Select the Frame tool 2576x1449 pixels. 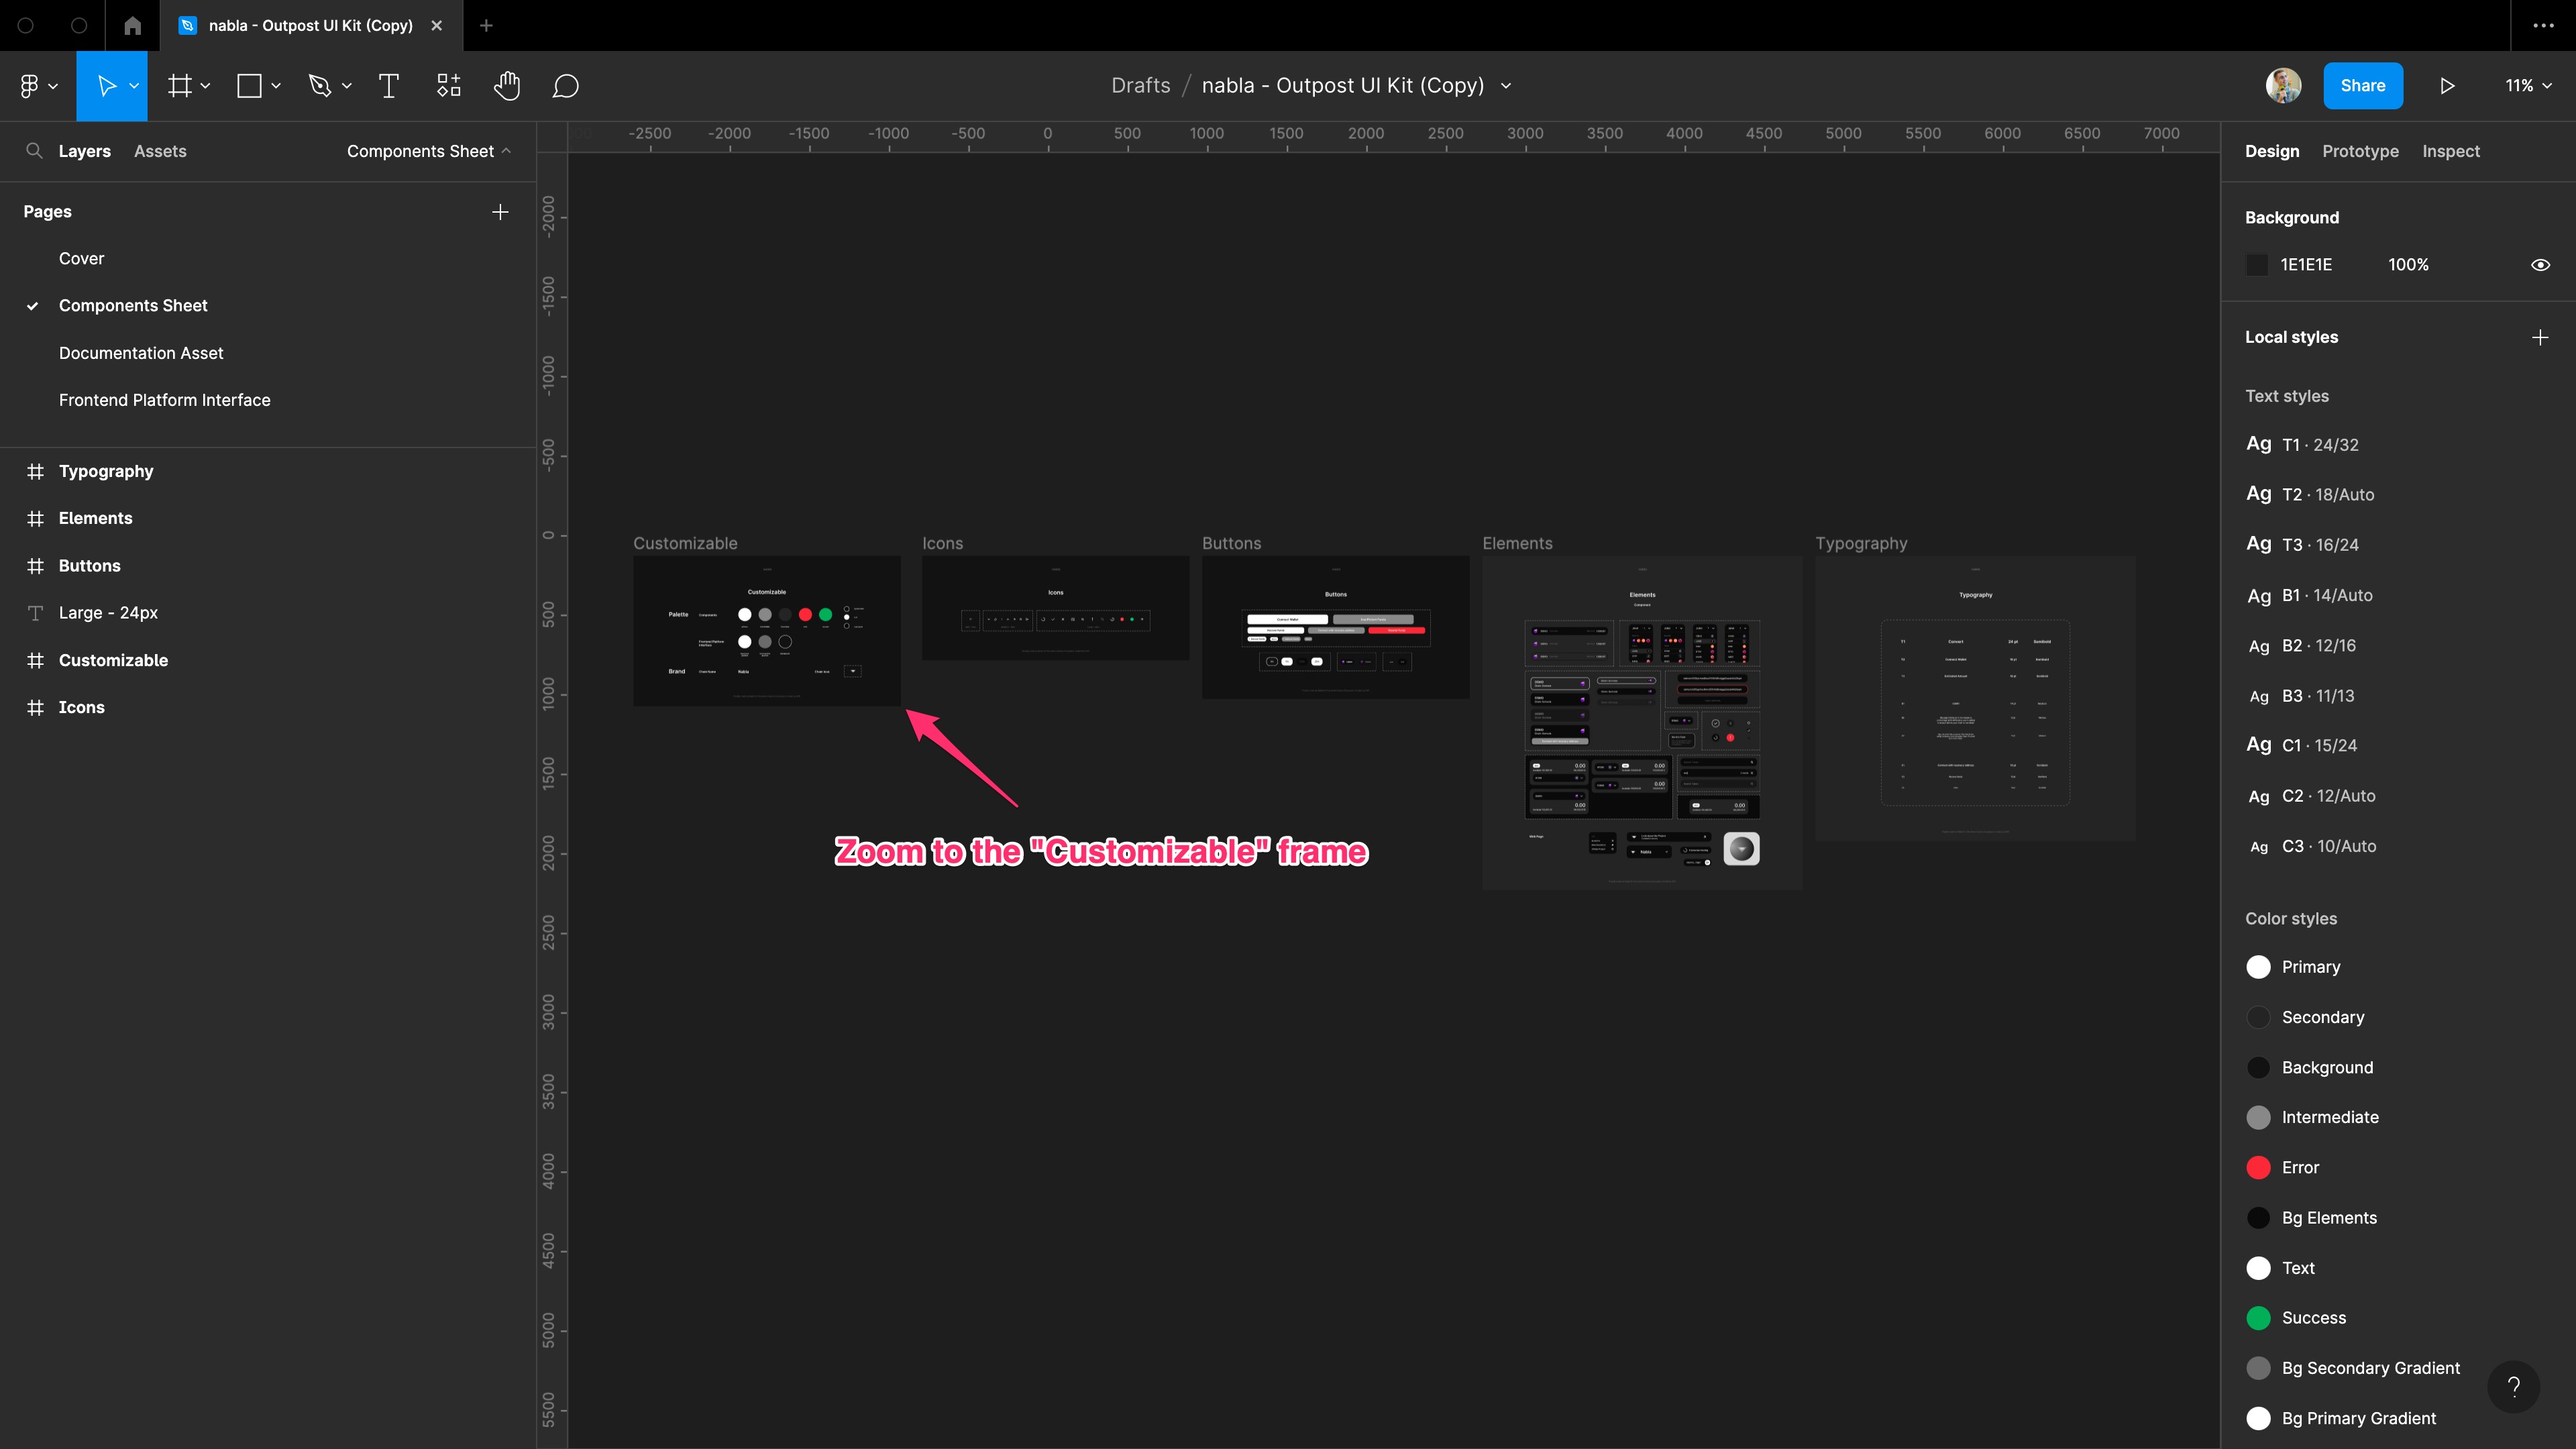[x=179, y=85]
